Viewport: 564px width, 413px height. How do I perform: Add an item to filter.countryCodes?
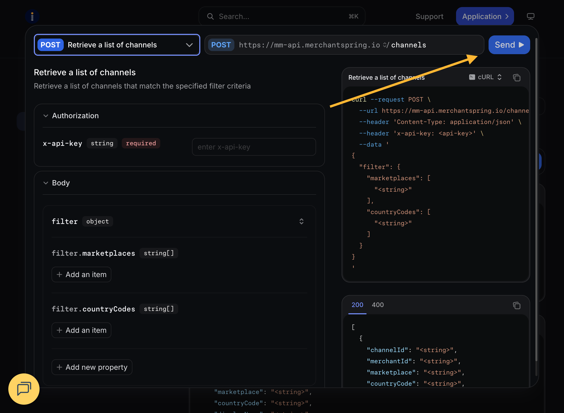coord(81,330)
